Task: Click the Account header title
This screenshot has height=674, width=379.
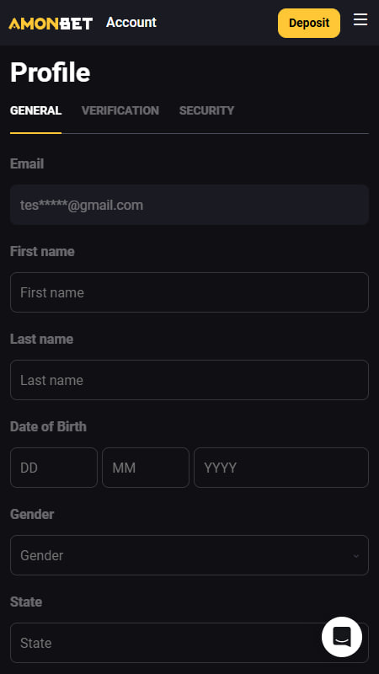Action: pyautogui.click(x=131, y=23)
